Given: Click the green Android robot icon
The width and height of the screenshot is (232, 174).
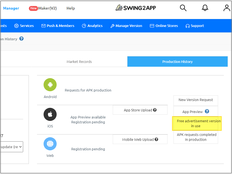Looking at the screenshot, I should (50, 85).
